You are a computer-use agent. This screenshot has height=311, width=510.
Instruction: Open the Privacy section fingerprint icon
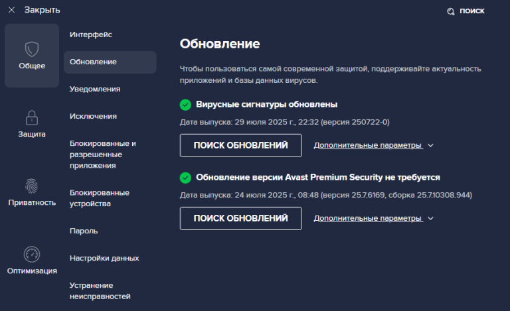32,186
